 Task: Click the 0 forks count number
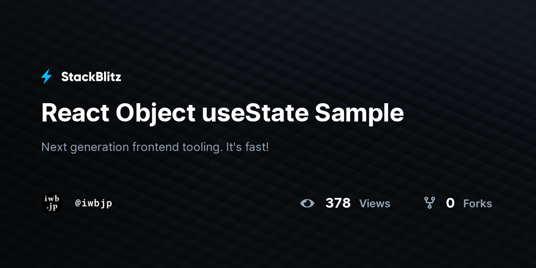[450, 203]
